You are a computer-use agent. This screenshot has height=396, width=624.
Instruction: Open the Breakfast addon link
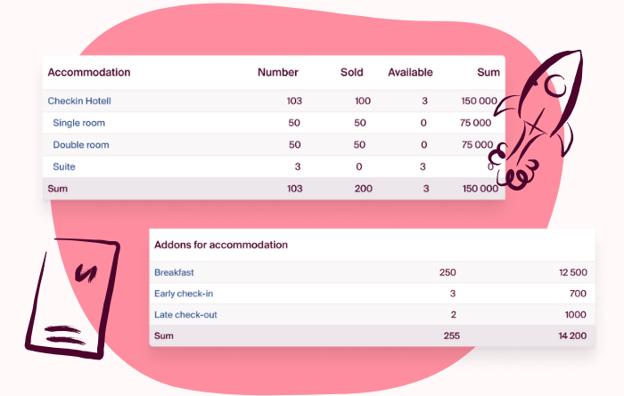point(174,272)
